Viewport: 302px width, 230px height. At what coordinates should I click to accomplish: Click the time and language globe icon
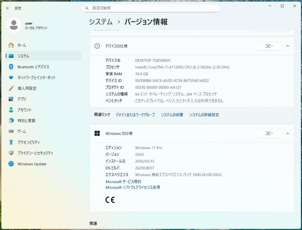point(11,121)
